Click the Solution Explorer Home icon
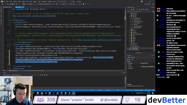The height and width of the screenshot is (105, 187). (x=132, y=9)
